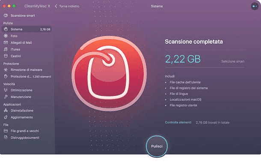Click the Distruggidocumenti shredder icon

tap(6, 138)
